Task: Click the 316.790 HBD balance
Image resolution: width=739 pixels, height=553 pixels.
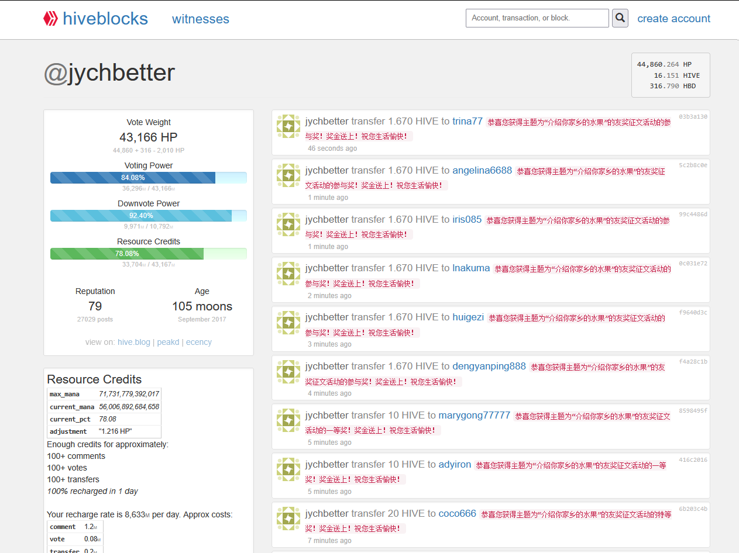Action: click(673, 86)
